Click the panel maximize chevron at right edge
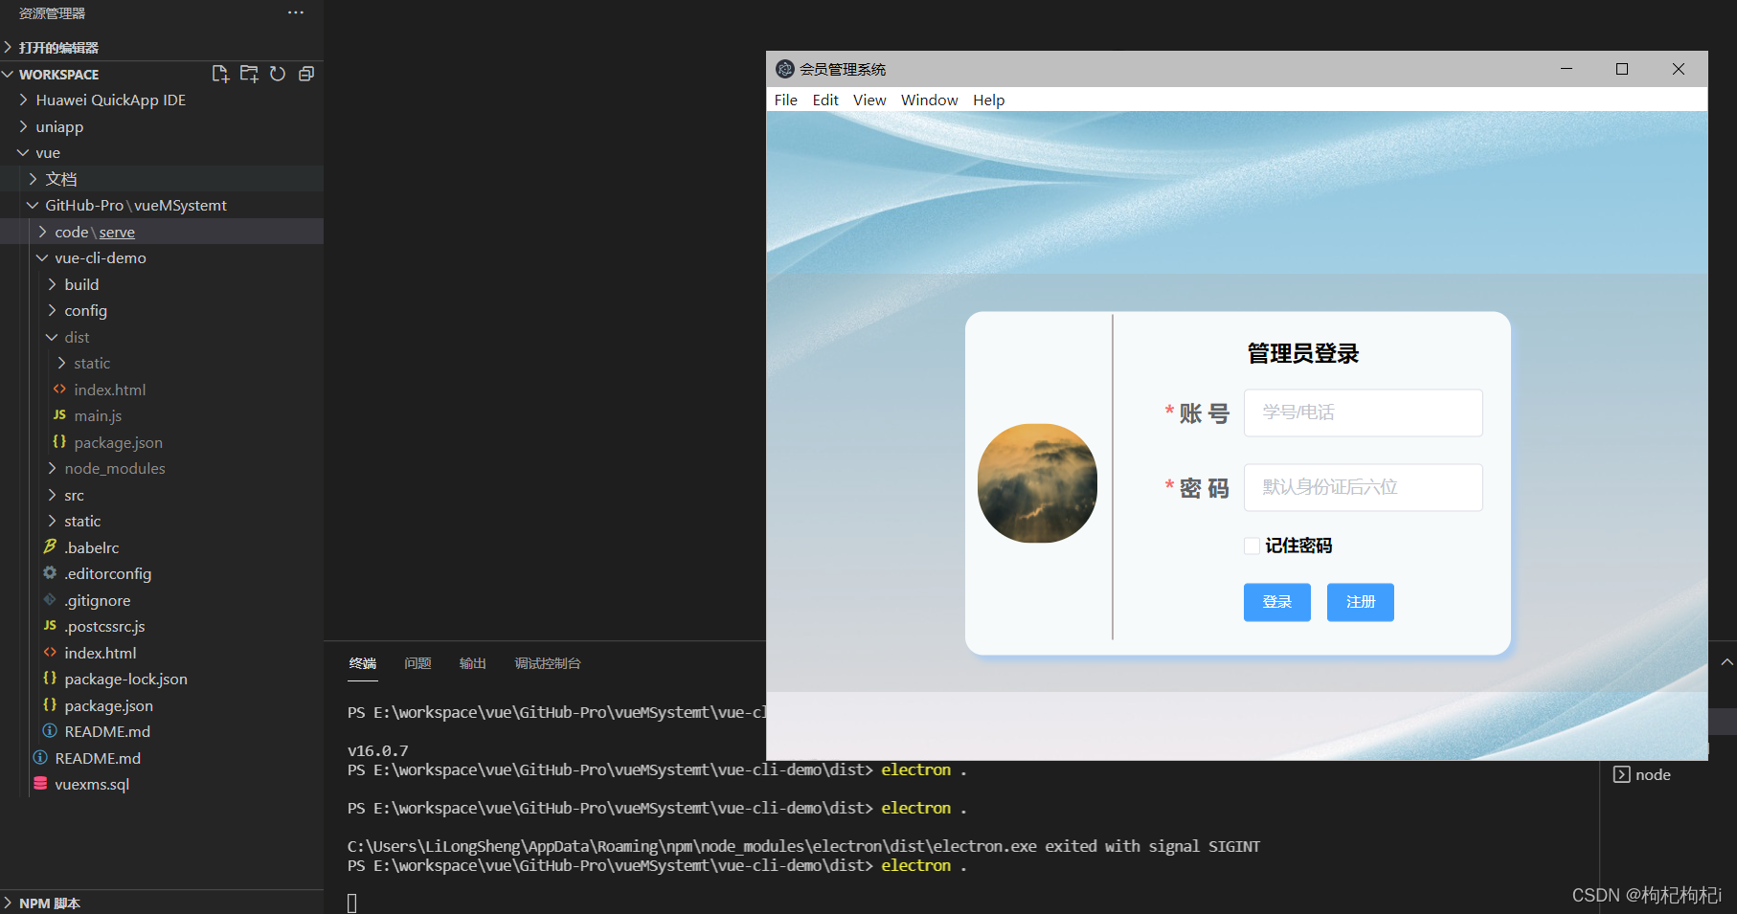 (1726, 662)
